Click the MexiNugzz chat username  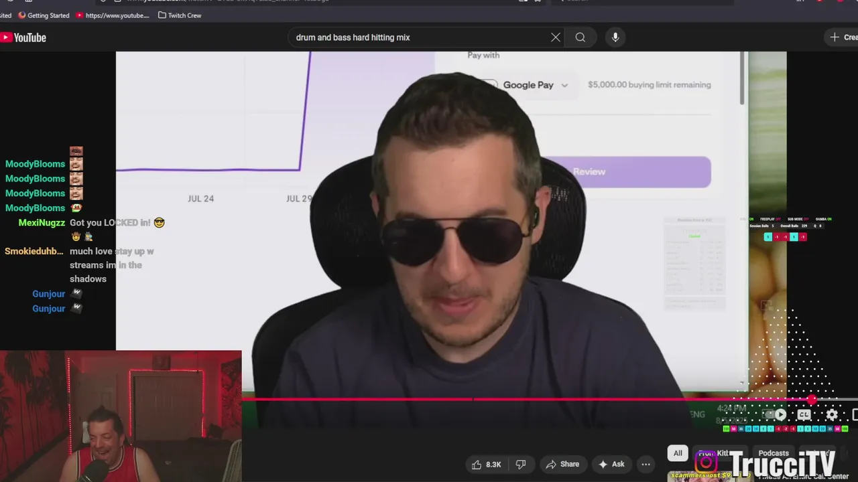(x=42, y=223)
